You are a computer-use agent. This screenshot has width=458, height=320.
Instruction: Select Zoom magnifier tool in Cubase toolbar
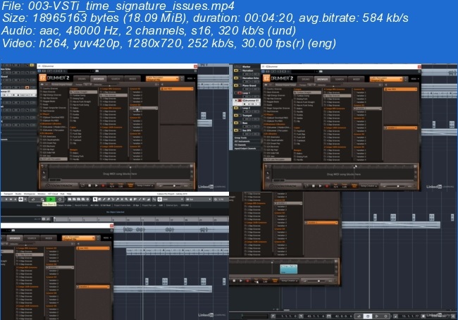(126, 199)
